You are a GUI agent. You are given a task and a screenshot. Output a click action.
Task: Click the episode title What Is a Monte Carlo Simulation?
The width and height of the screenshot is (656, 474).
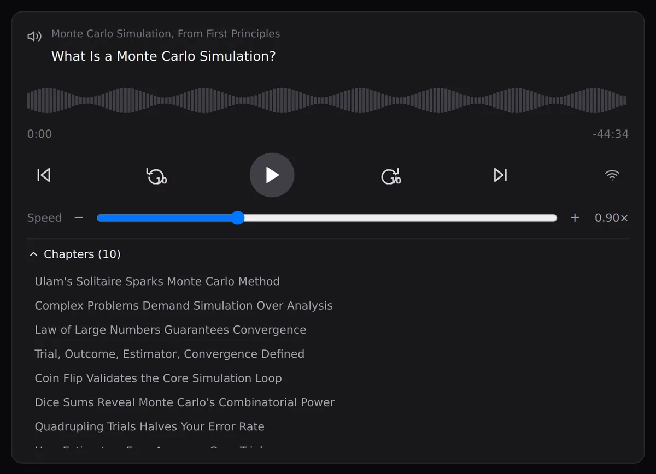click(x=163, y=56)
